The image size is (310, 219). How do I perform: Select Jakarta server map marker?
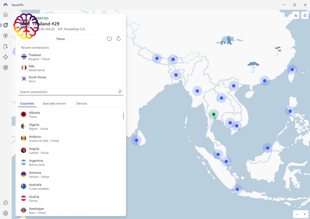(237, 189)
